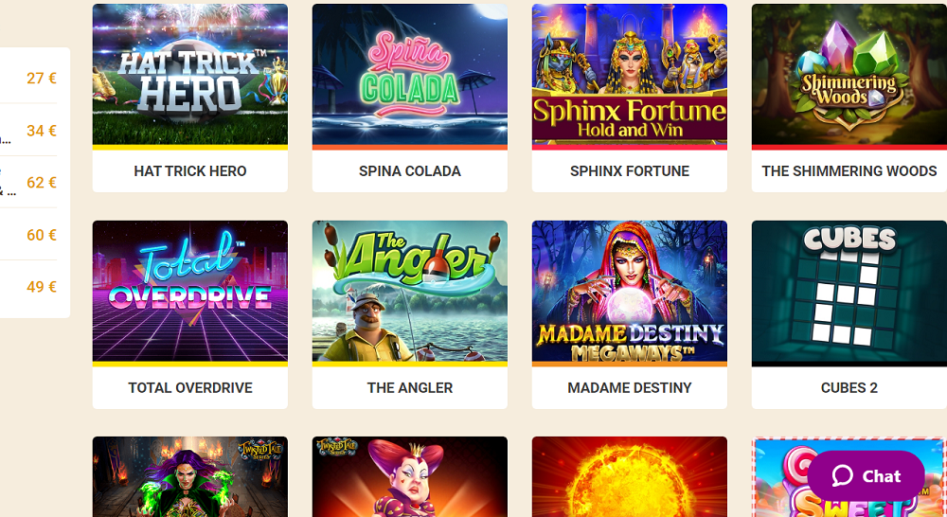Viewport: 947px width, 517px height.
Task: Click the chat speech bubble icon
Action: 843,476
